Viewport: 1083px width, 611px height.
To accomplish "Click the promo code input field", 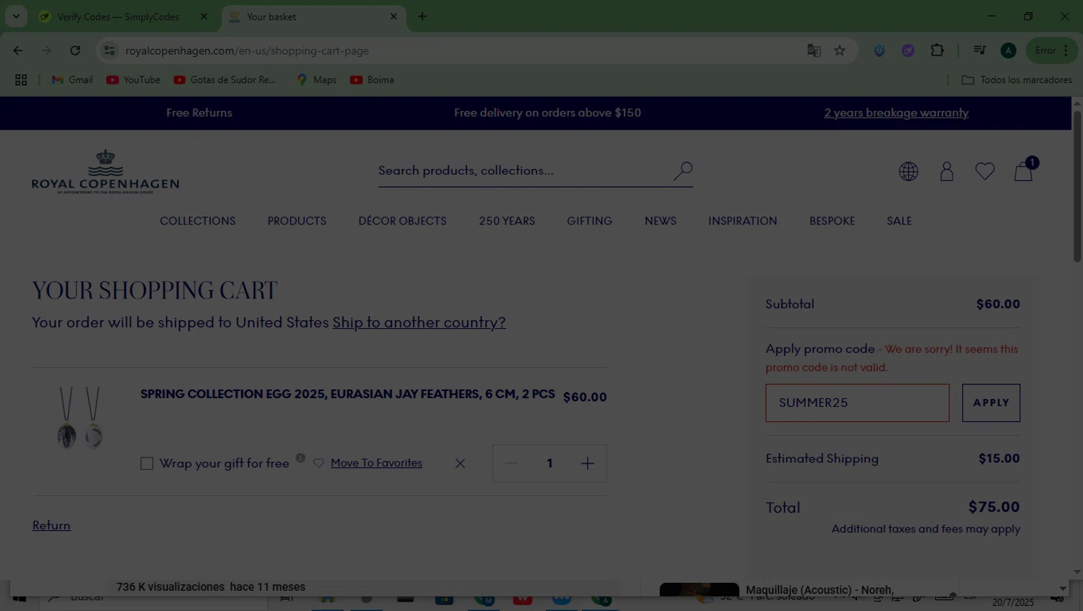I will pos(857,403).
